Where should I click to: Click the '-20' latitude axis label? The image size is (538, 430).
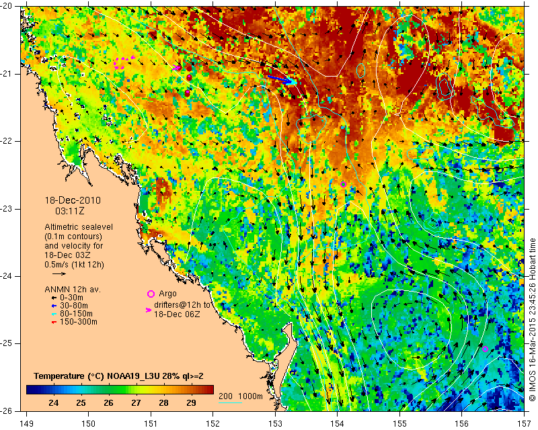tap(6, 6)
